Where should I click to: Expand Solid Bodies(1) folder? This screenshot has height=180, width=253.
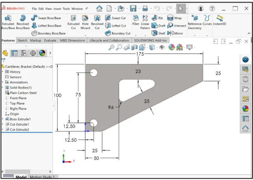[x=2, y=87]
